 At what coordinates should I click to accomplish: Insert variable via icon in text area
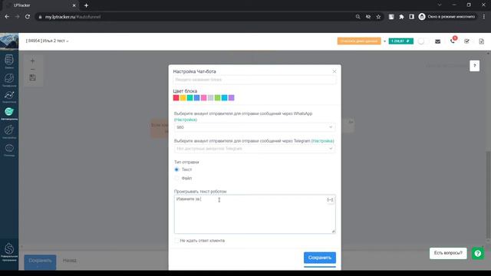(330, 199)
